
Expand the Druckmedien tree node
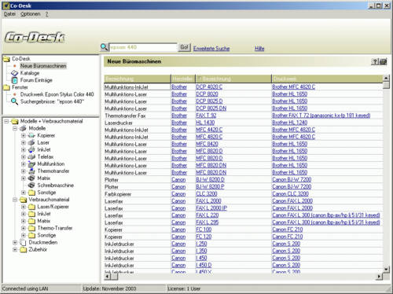click(x=15, y=242)
